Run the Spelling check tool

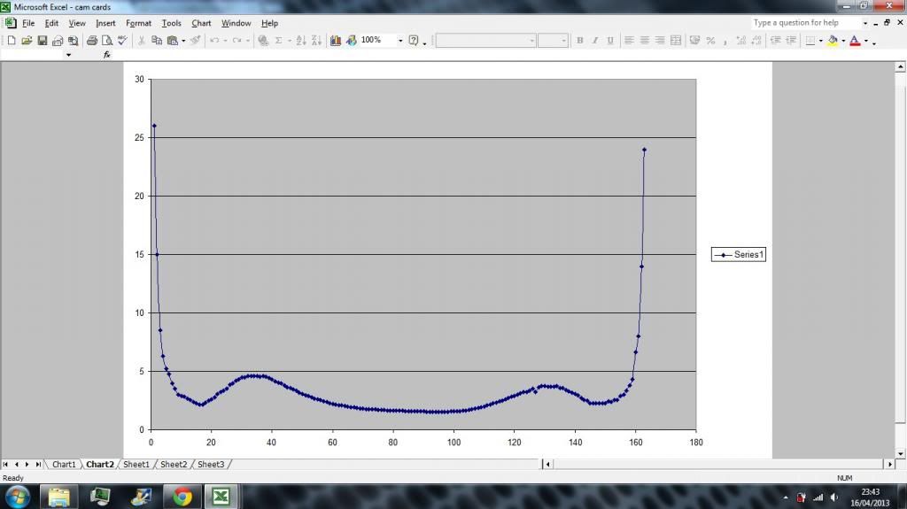121,41
